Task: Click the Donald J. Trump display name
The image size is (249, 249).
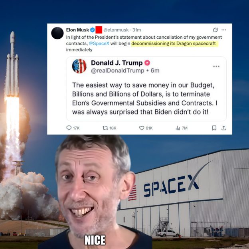Action: point(117,63)
